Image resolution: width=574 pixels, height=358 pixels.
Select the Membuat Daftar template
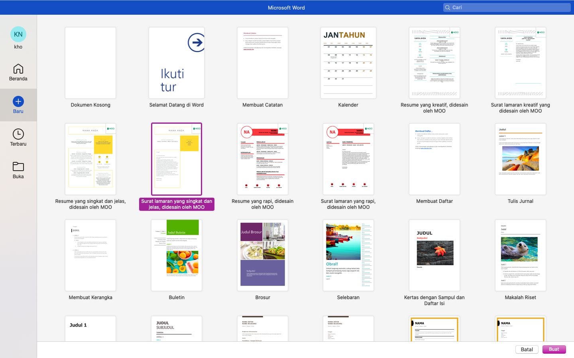pos(434,159)
